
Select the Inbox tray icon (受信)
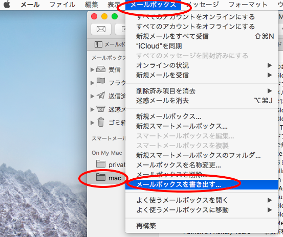click(101, 69)
